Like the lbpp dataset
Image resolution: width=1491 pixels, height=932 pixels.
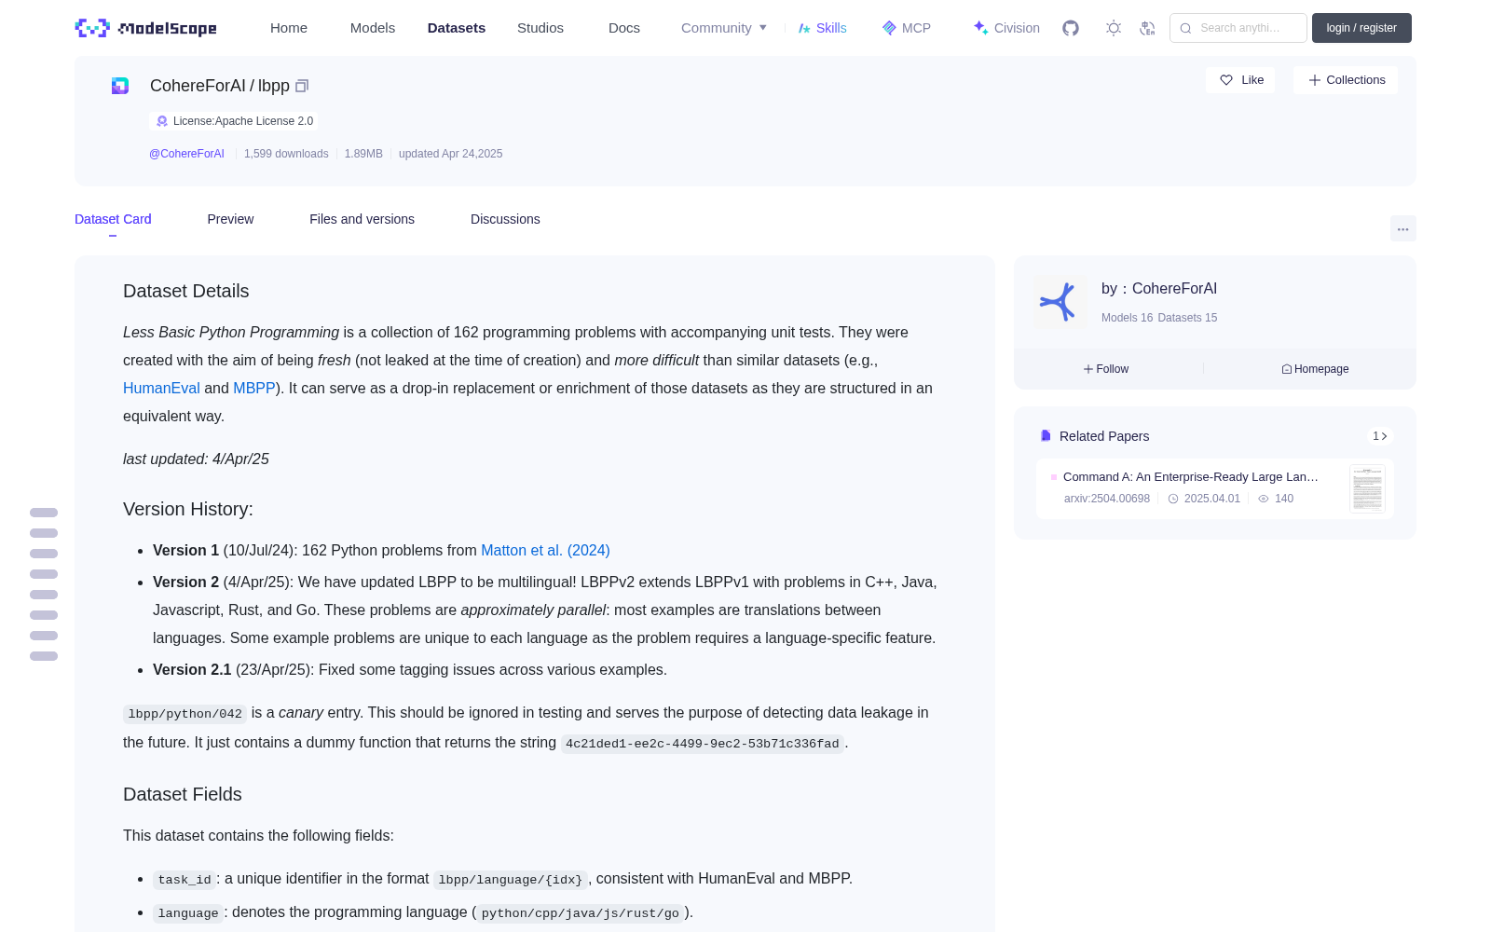[1240, 80]
